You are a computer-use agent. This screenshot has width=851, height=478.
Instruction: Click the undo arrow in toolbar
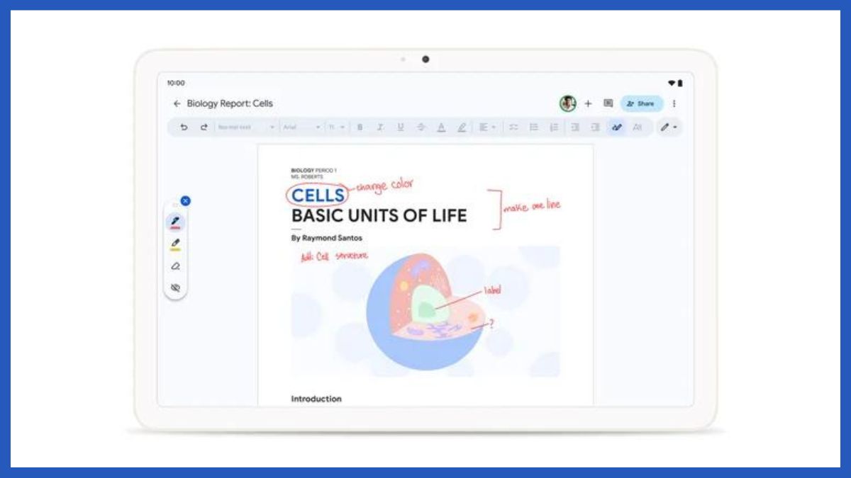[184, 127]
